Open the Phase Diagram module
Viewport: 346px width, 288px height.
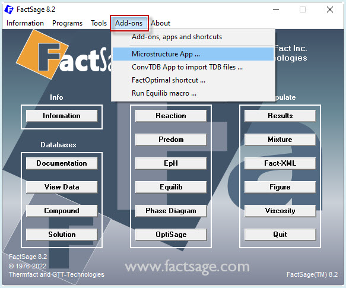click(171, 211)
